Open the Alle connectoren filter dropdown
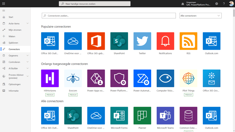 click(200, 15)
